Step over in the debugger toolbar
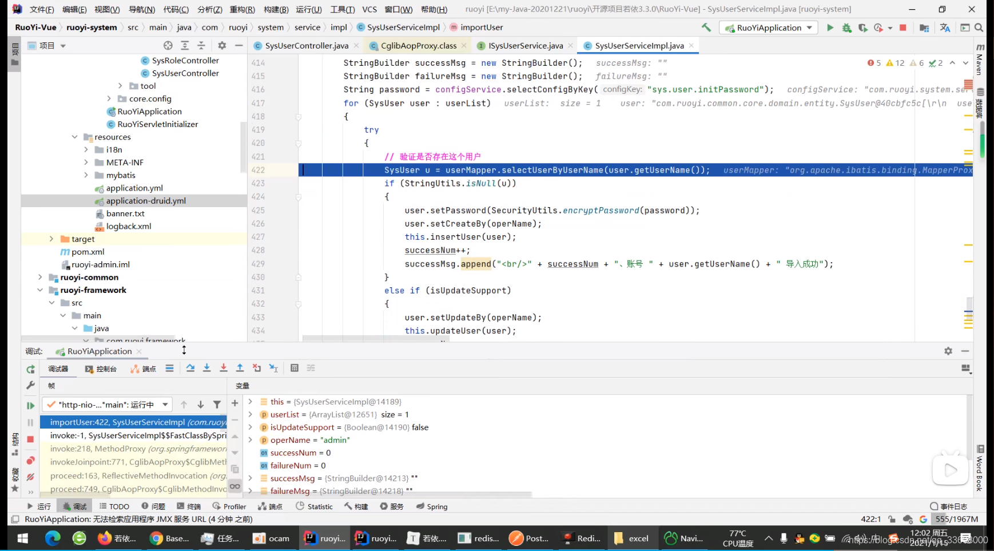The width and height of the screenshot is (994, 551). [x=190, y=368]
